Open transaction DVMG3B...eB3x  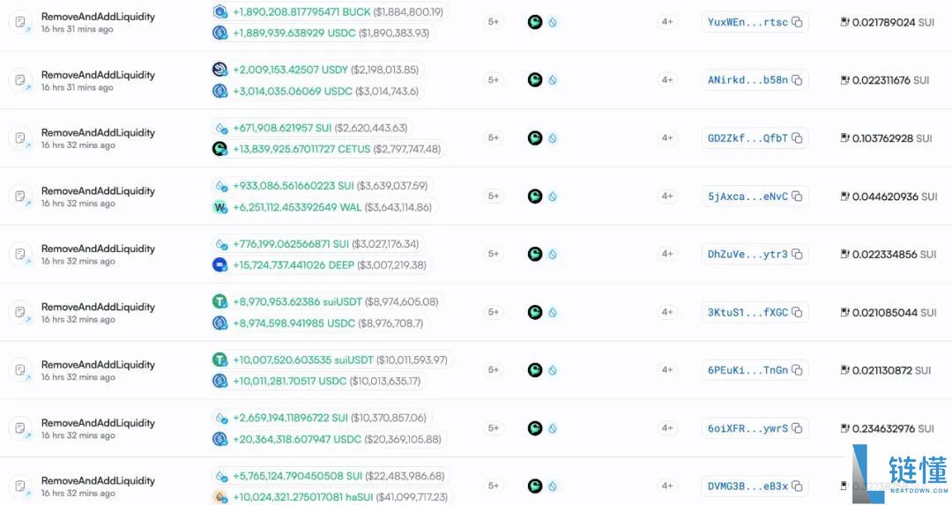[x=747, y=486]
